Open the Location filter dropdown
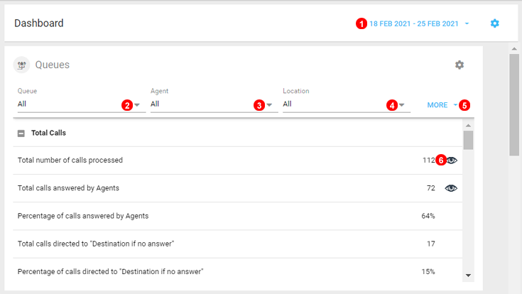 [x=347, y=104]
